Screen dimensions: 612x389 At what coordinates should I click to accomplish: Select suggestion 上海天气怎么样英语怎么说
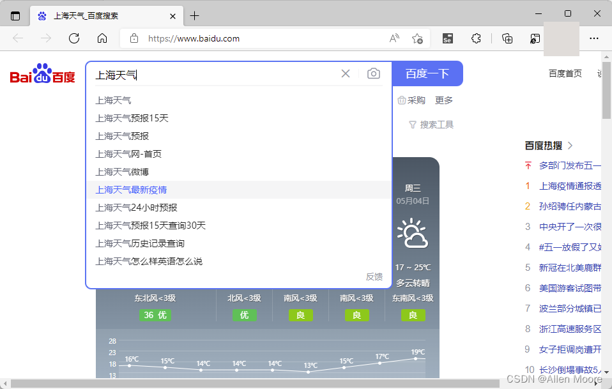tap(238, 261)
